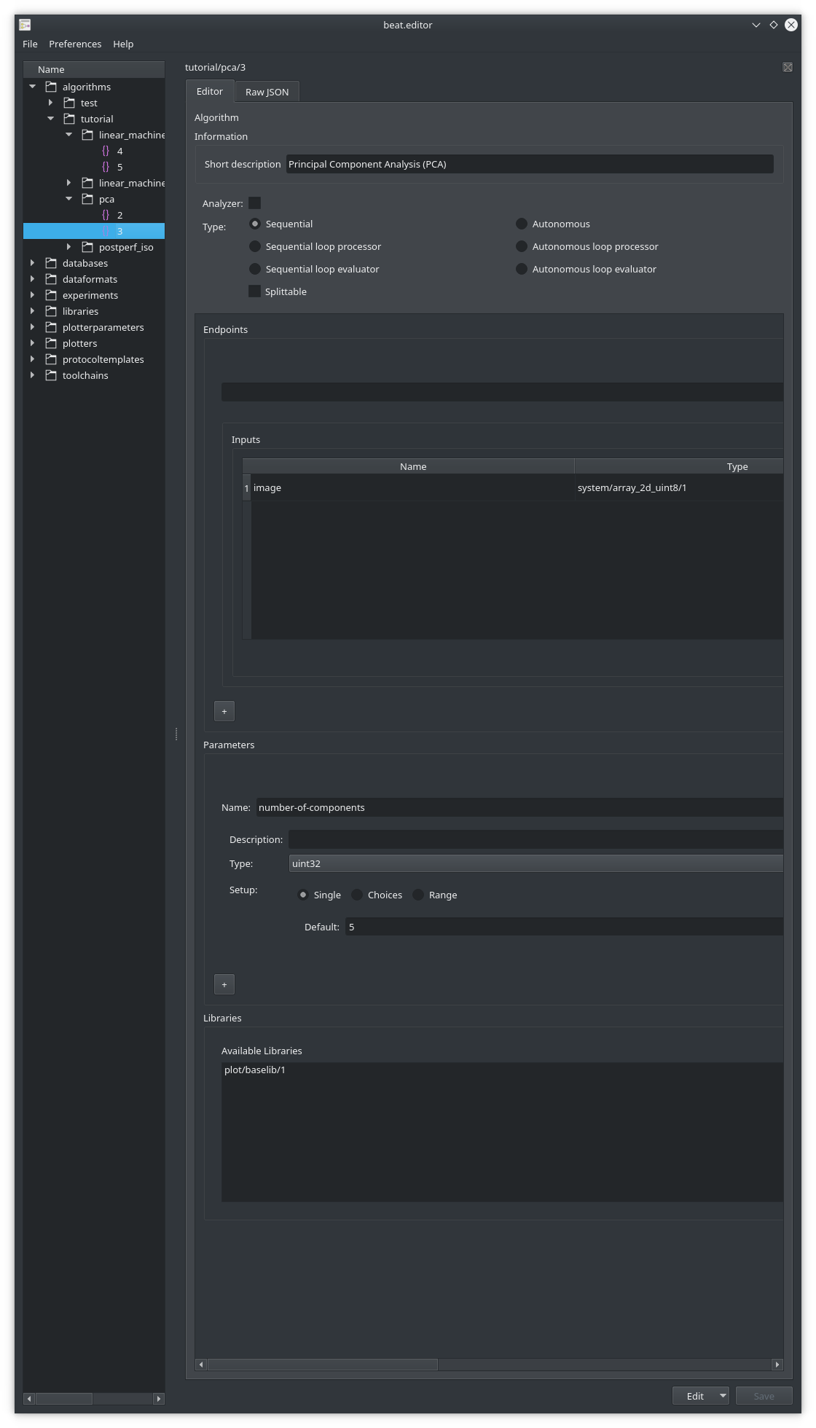Screen dimensions: 816x1428
Task: Open the Edit button dropdown arrow
Action: point(723,1395)
